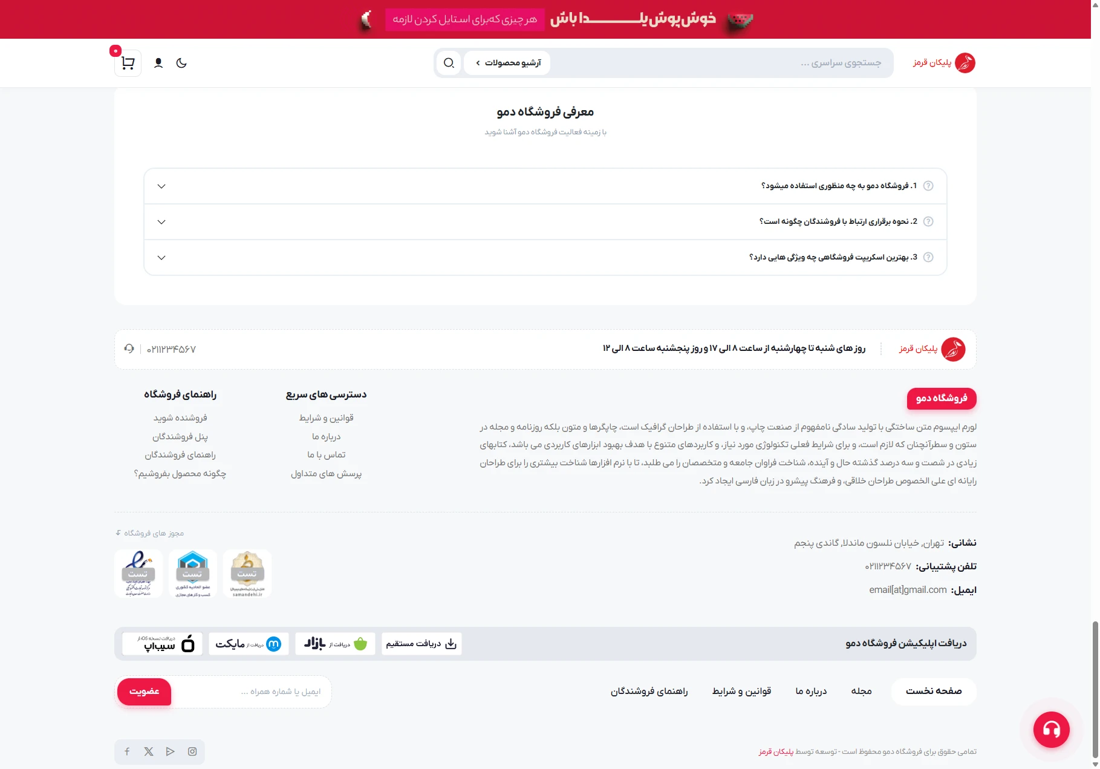Expand the second FAQ about contacting sellers

click(545, 221)
